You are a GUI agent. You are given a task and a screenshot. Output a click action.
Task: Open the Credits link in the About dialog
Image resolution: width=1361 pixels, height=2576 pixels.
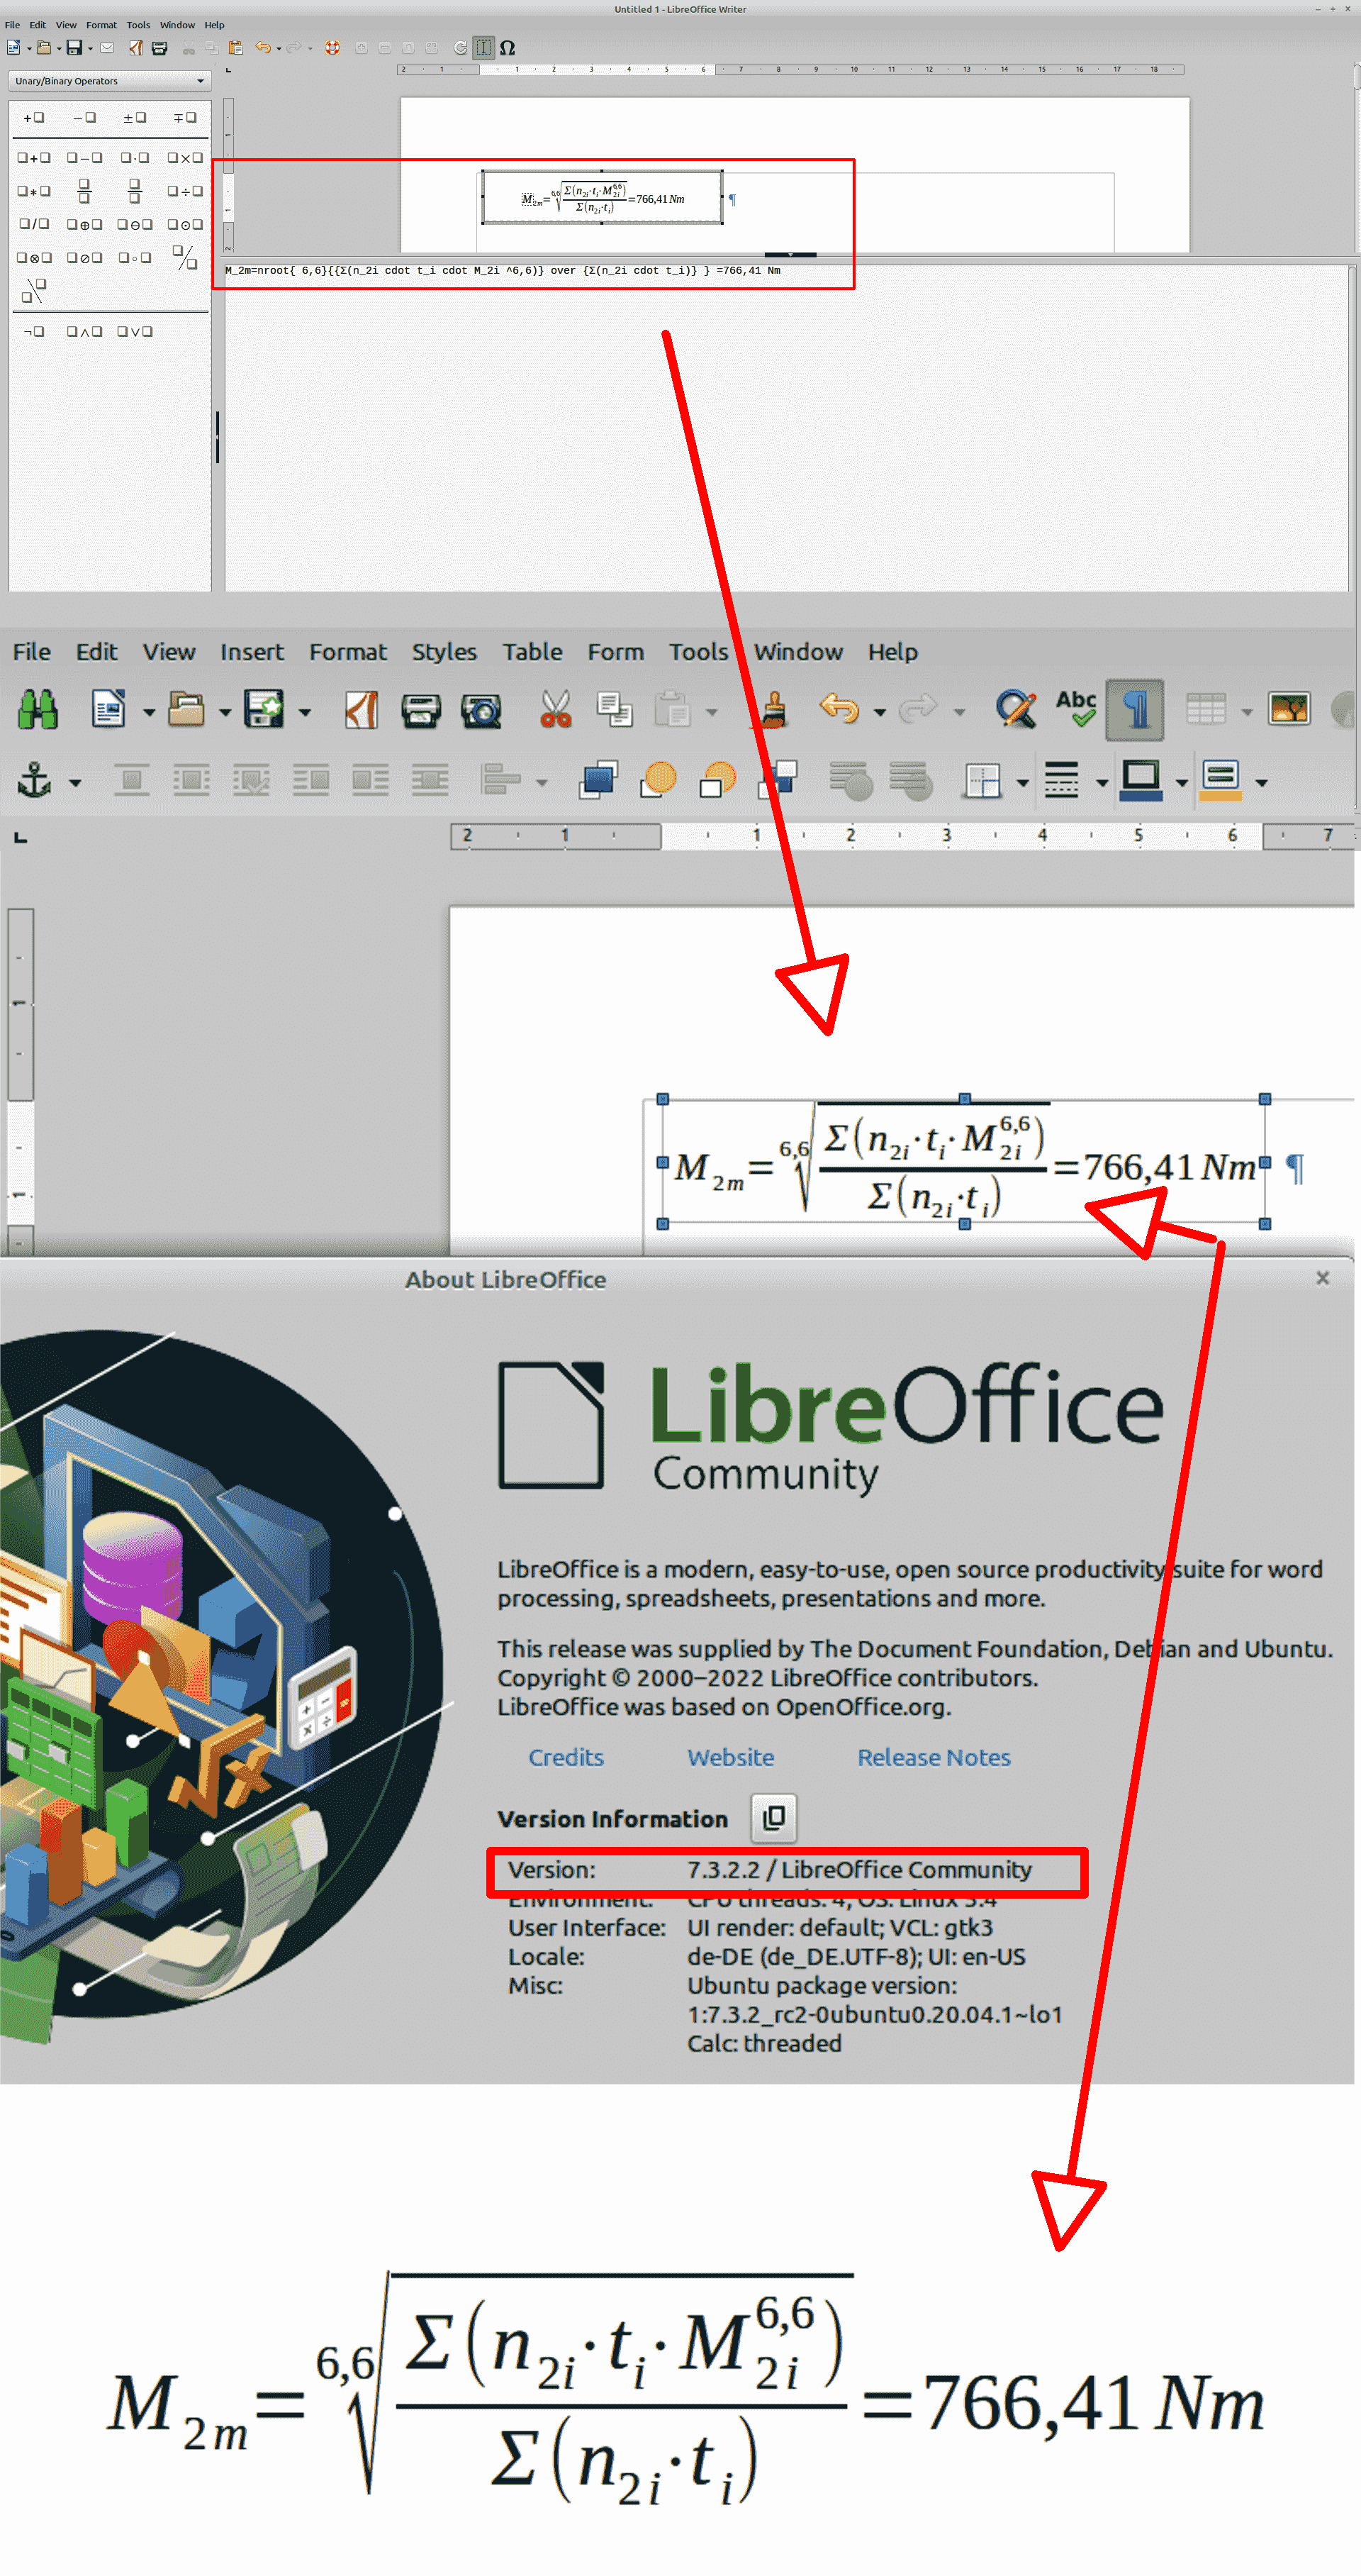coord(566,1758)
